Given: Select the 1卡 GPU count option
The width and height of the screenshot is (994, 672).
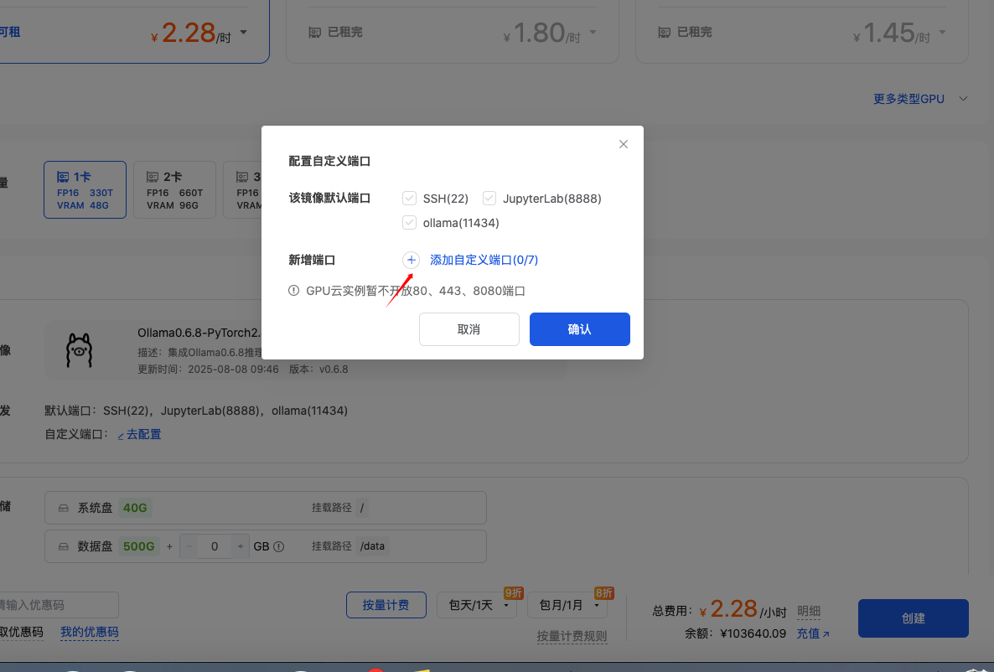Looking at the screenshot, I should (85, 190).
